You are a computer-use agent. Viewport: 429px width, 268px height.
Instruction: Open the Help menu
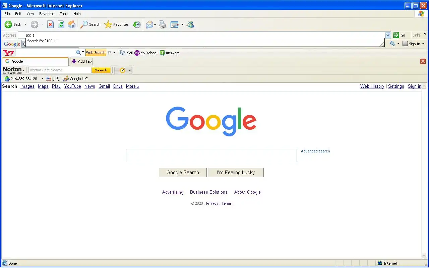[x=77, y=14]
